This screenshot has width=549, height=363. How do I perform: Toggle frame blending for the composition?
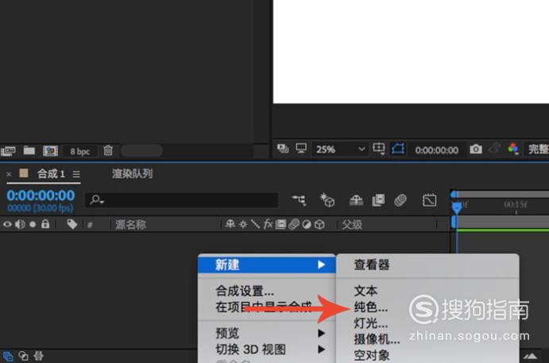coord(378,200)
